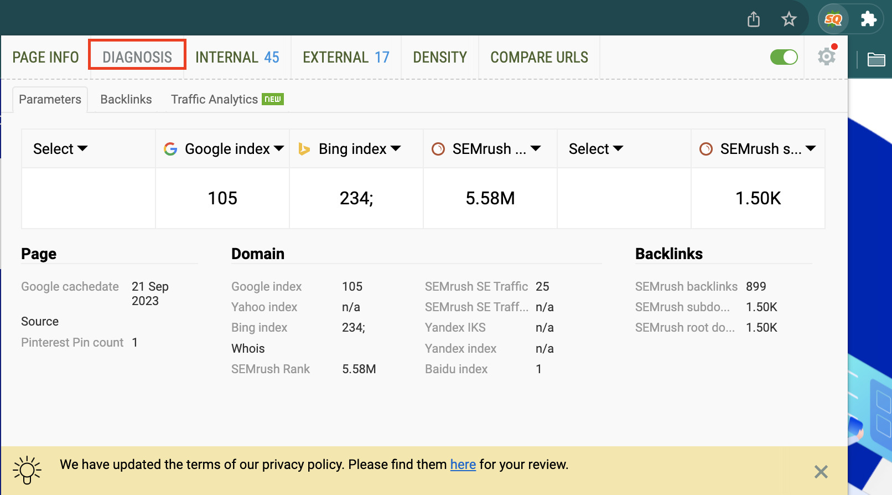
Task: Expand the second Select dropdown
Action: click(596, 149)
